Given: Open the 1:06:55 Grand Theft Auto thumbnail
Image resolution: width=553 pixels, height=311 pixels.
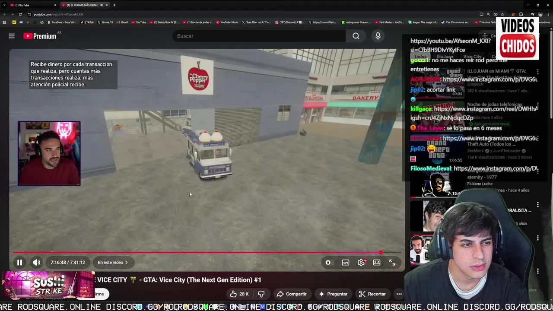Looking at the screenshot, I should [437, 149].
